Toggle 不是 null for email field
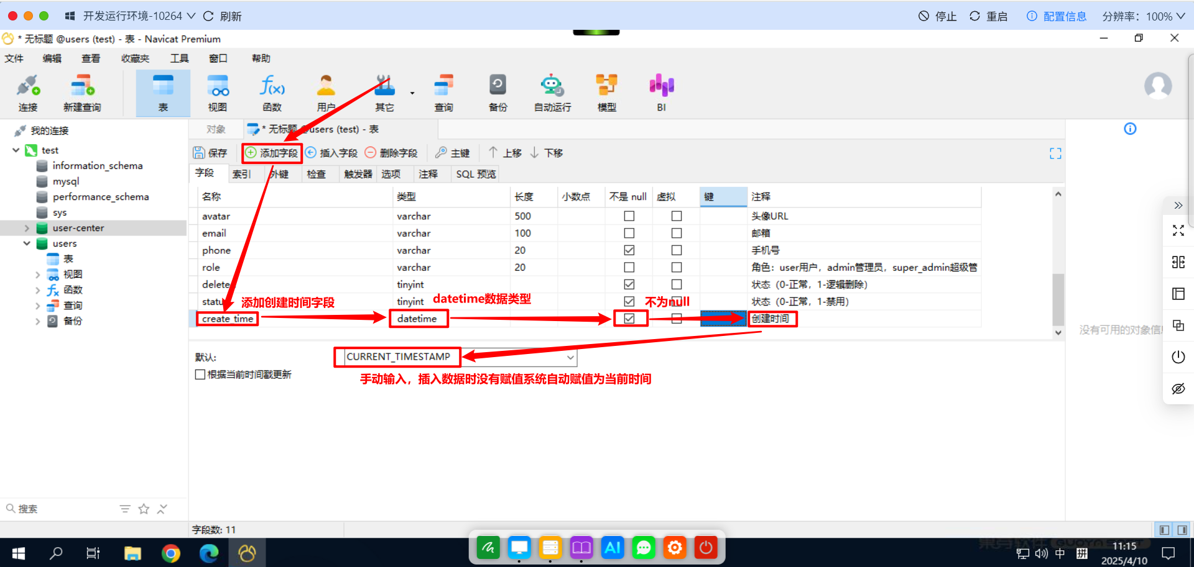Viewport: 1194px width, 567px height. tap(629, 233)
